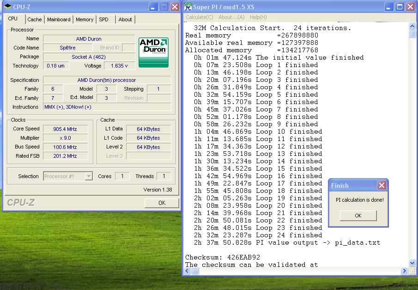Click the Multiplier value x 9.0
418x290 pixels.
pos(65,138)
